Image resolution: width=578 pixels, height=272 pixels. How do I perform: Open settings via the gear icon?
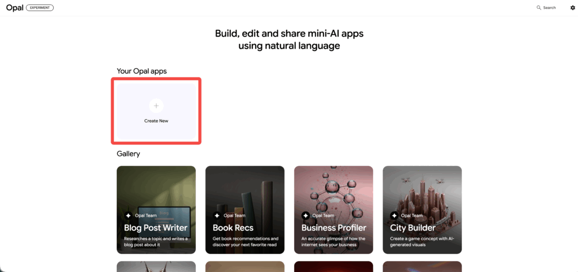coord(572,8)
